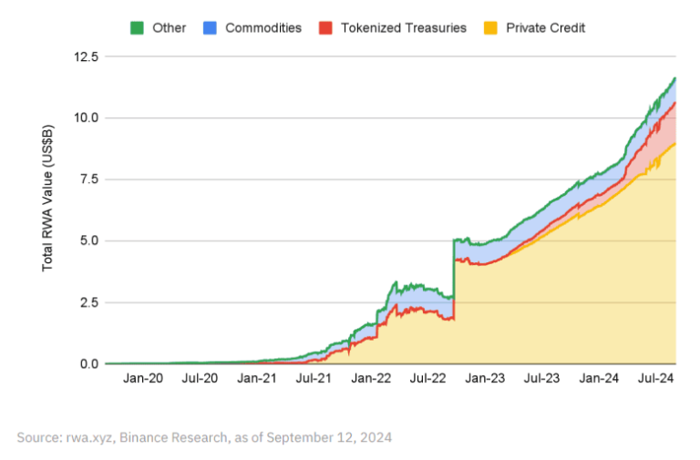Click the 12.5 y-axis value label
The width and height of the screenshot is (700, 460).
(85, 56)
